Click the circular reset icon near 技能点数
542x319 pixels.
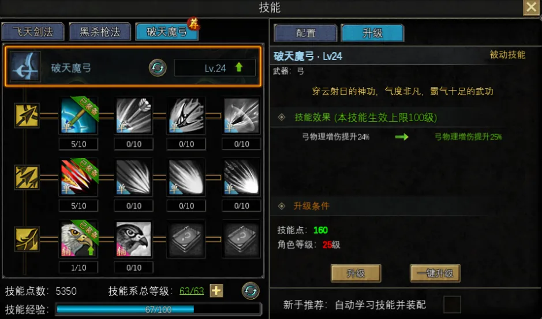(251, 291)
